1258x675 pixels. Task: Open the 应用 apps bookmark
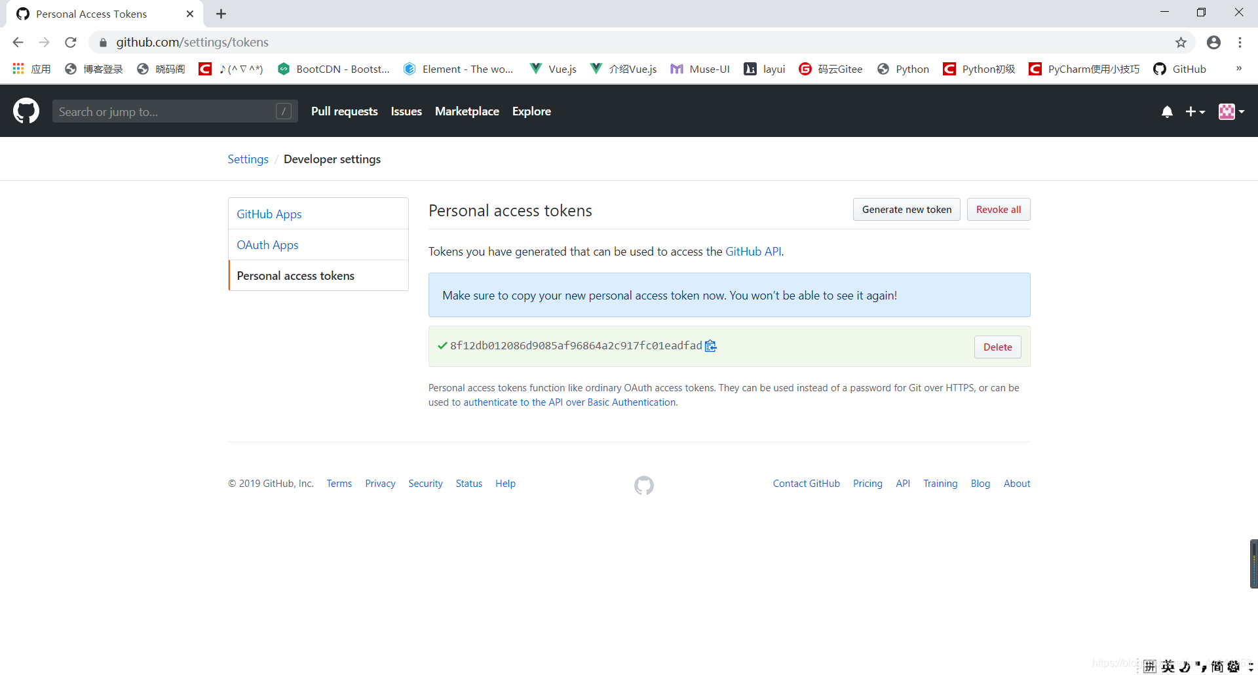click(31, 69)
